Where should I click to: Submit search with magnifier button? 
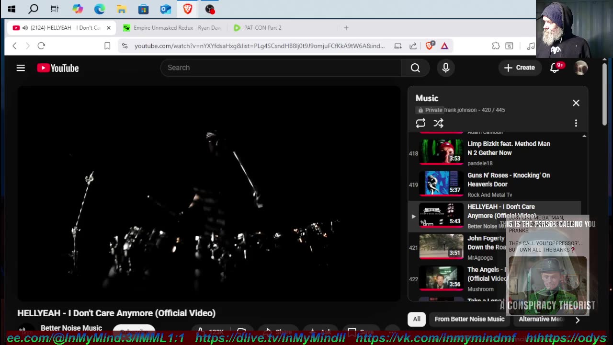415,68
